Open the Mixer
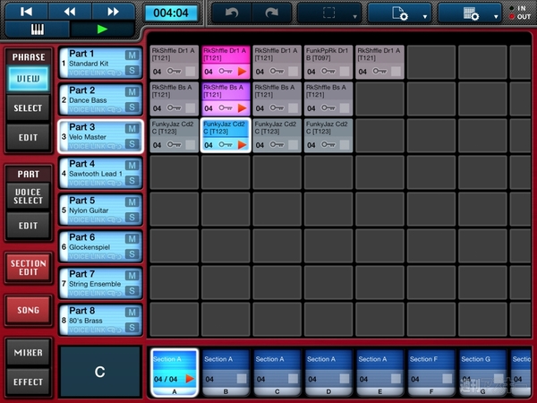The width and height of the screenshot is (537, 403). (28, 353)
